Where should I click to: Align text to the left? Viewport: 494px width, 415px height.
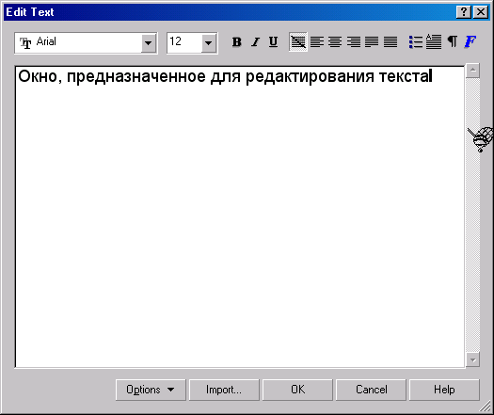pyautogui.click(x=316, y=42)
